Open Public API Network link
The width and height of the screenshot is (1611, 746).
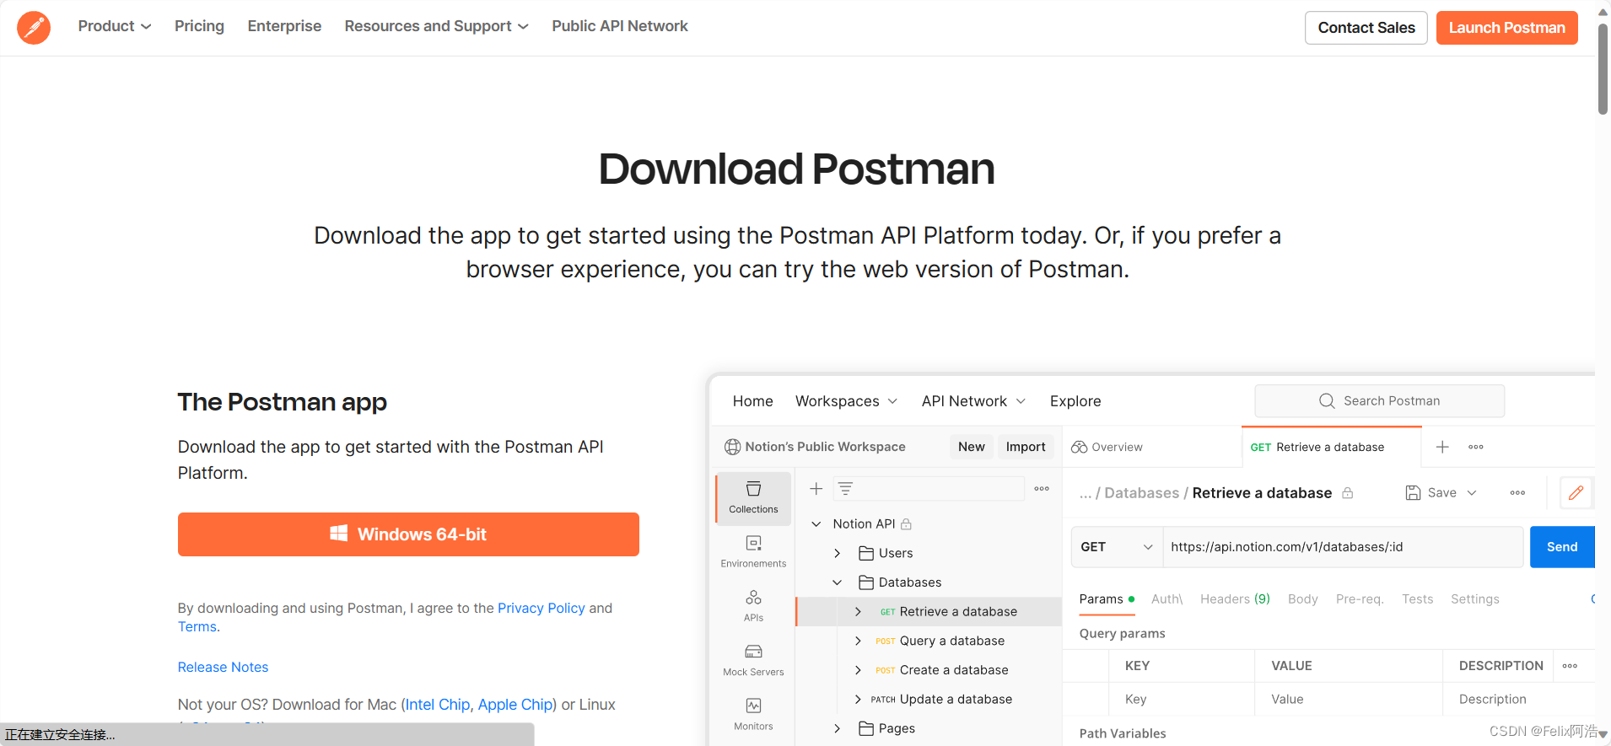pos(620,26)
